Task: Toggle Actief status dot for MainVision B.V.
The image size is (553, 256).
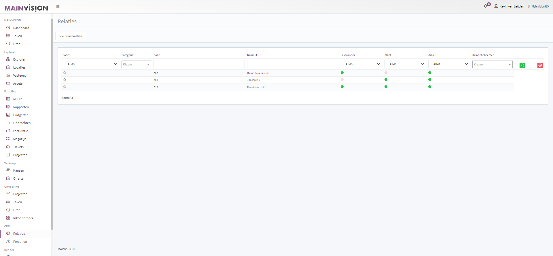Action: click(x=430, y=87)
